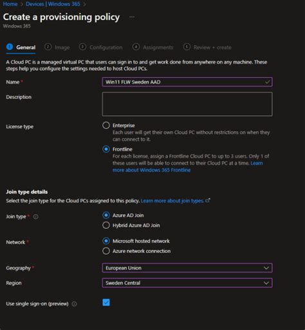
Task: Select Hybrid Azure AD Join option
Action: click(x=106, y=225)
